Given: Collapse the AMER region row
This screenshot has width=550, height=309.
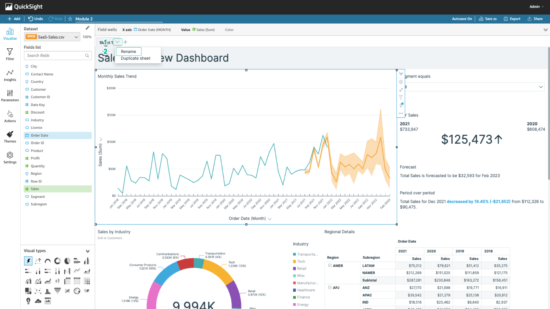Looking at the screenshot, I should pyautogui.click(x=330, y=266).
